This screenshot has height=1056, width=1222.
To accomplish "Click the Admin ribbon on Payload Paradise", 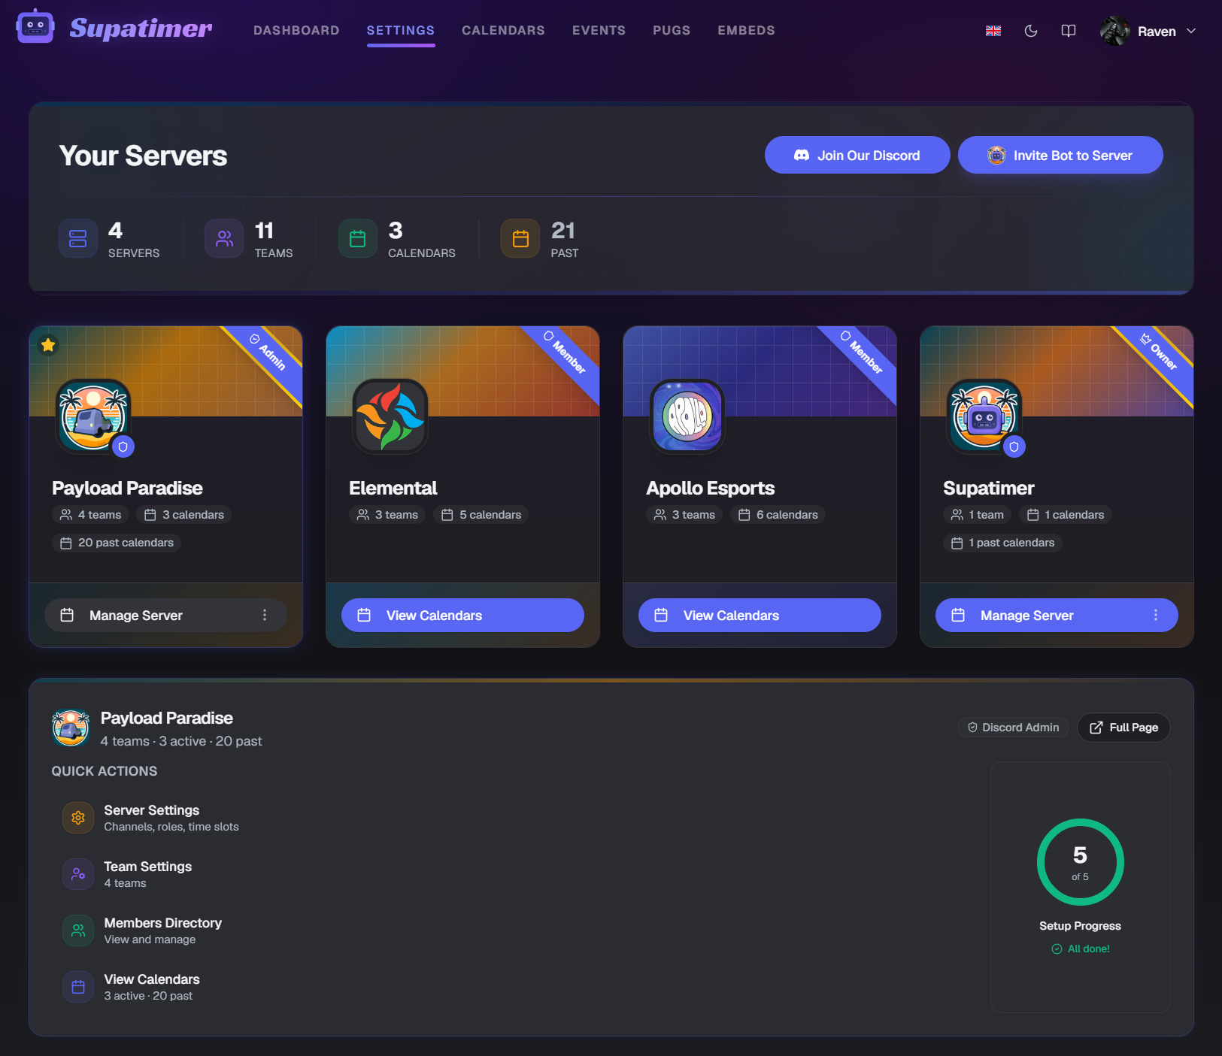I will coord(268,354).
